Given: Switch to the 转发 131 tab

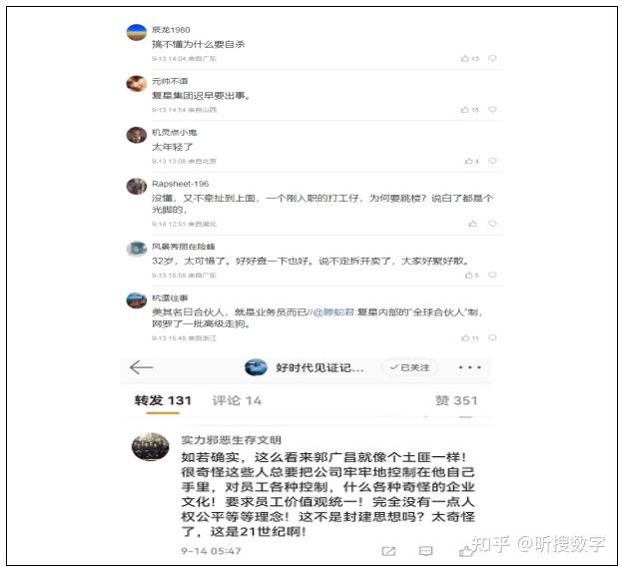Looking at the screenshot, I should coord(163,400).
